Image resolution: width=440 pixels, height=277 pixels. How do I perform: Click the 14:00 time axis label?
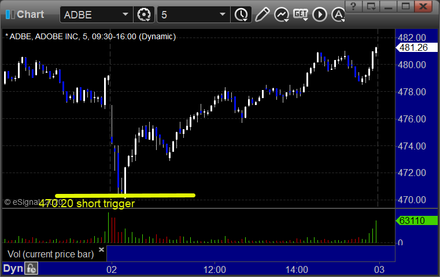[x=297, y=269]
